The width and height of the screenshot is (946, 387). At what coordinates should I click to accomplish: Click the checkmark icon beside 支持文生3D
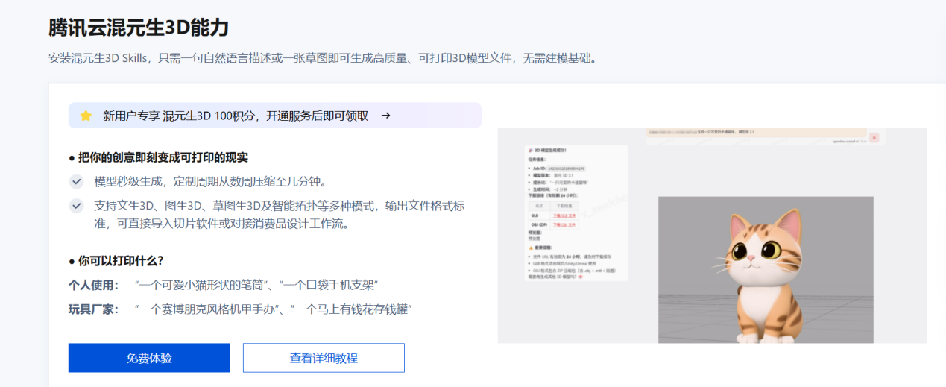coord(76,206)
